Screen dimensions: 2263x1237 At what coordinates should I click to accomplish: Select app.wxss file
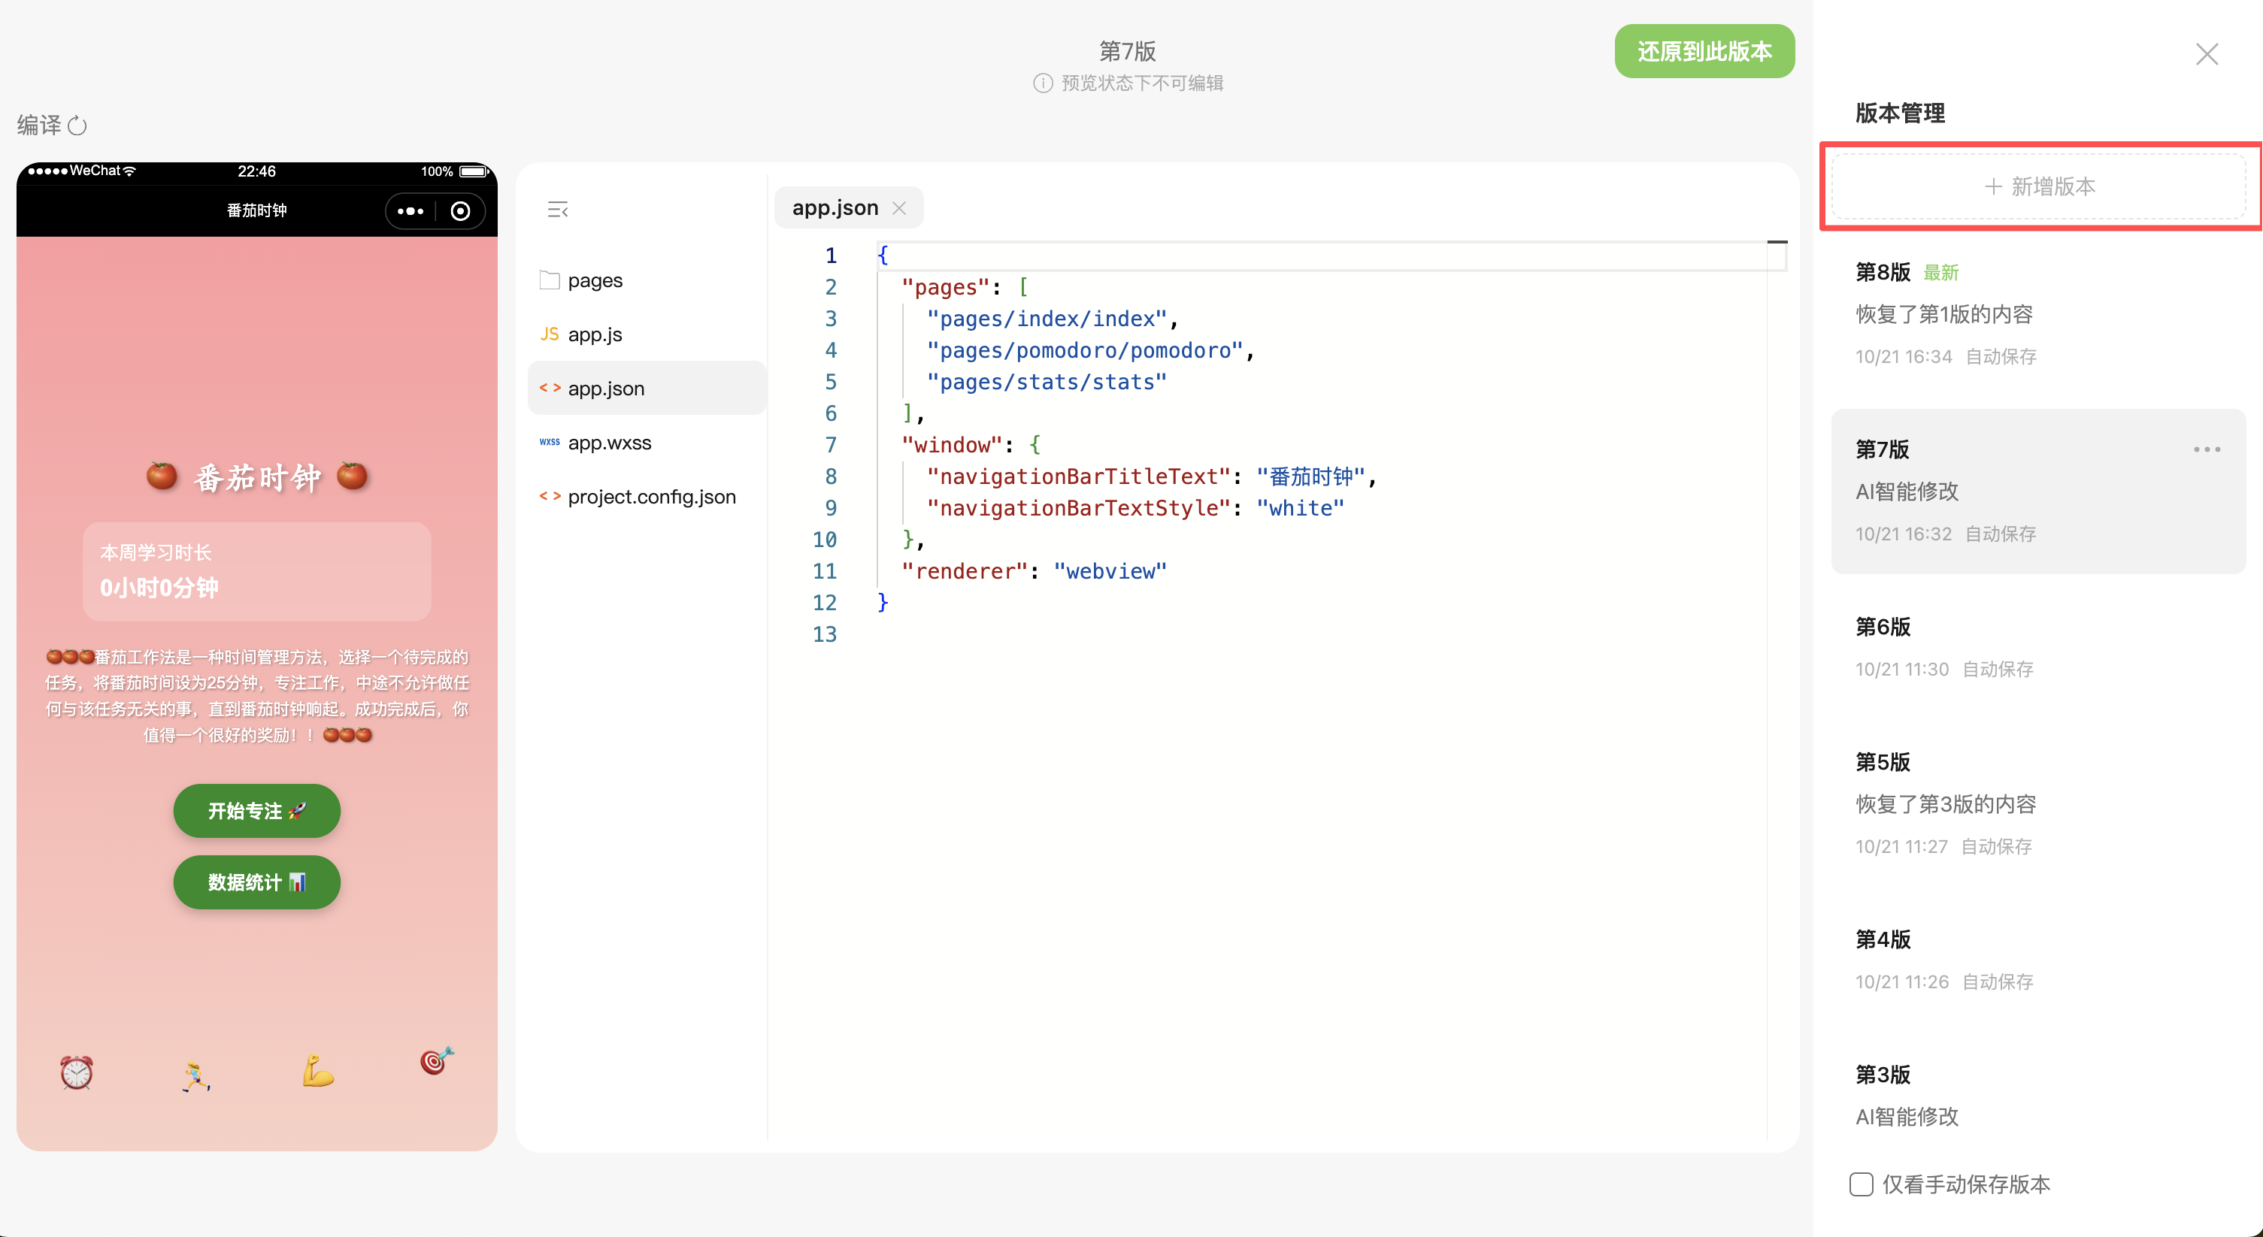tap(609, 443)
